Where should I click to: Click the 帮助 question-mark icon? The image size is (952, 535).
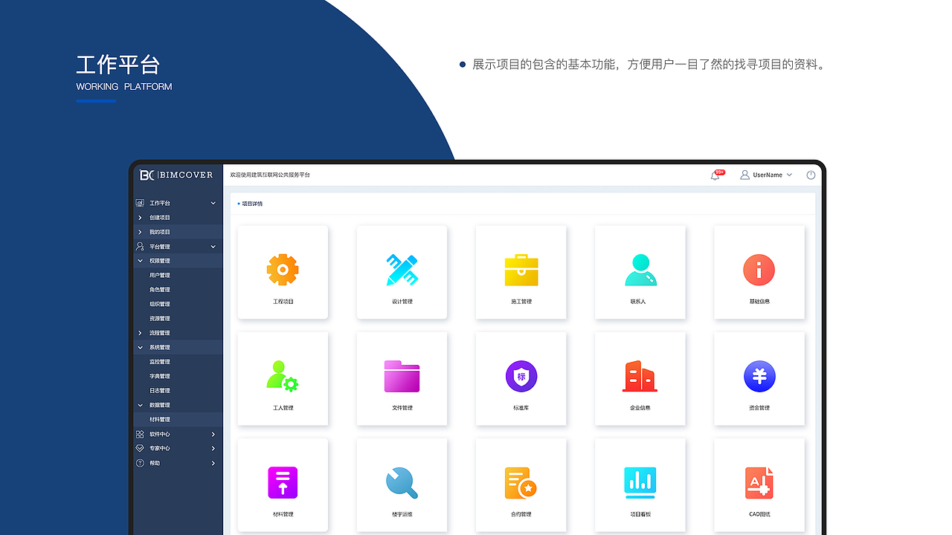(x=139, y=463)
